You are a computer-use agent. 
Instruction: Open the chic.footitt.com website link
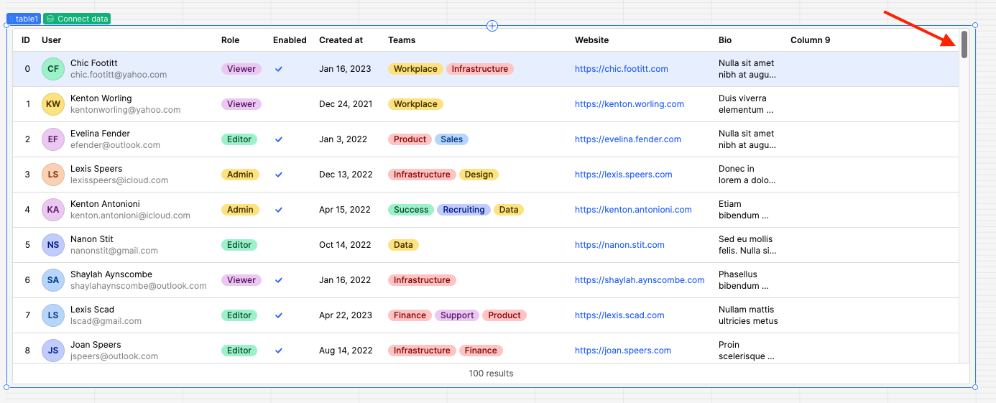pyautogui.click(x=621, y=69)
